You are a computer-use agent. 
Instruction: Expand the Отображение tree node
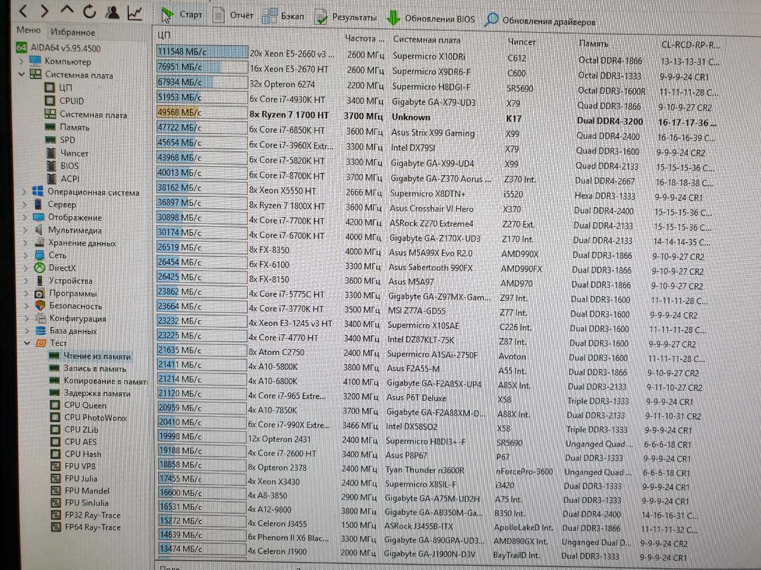(x=24, y=217)
